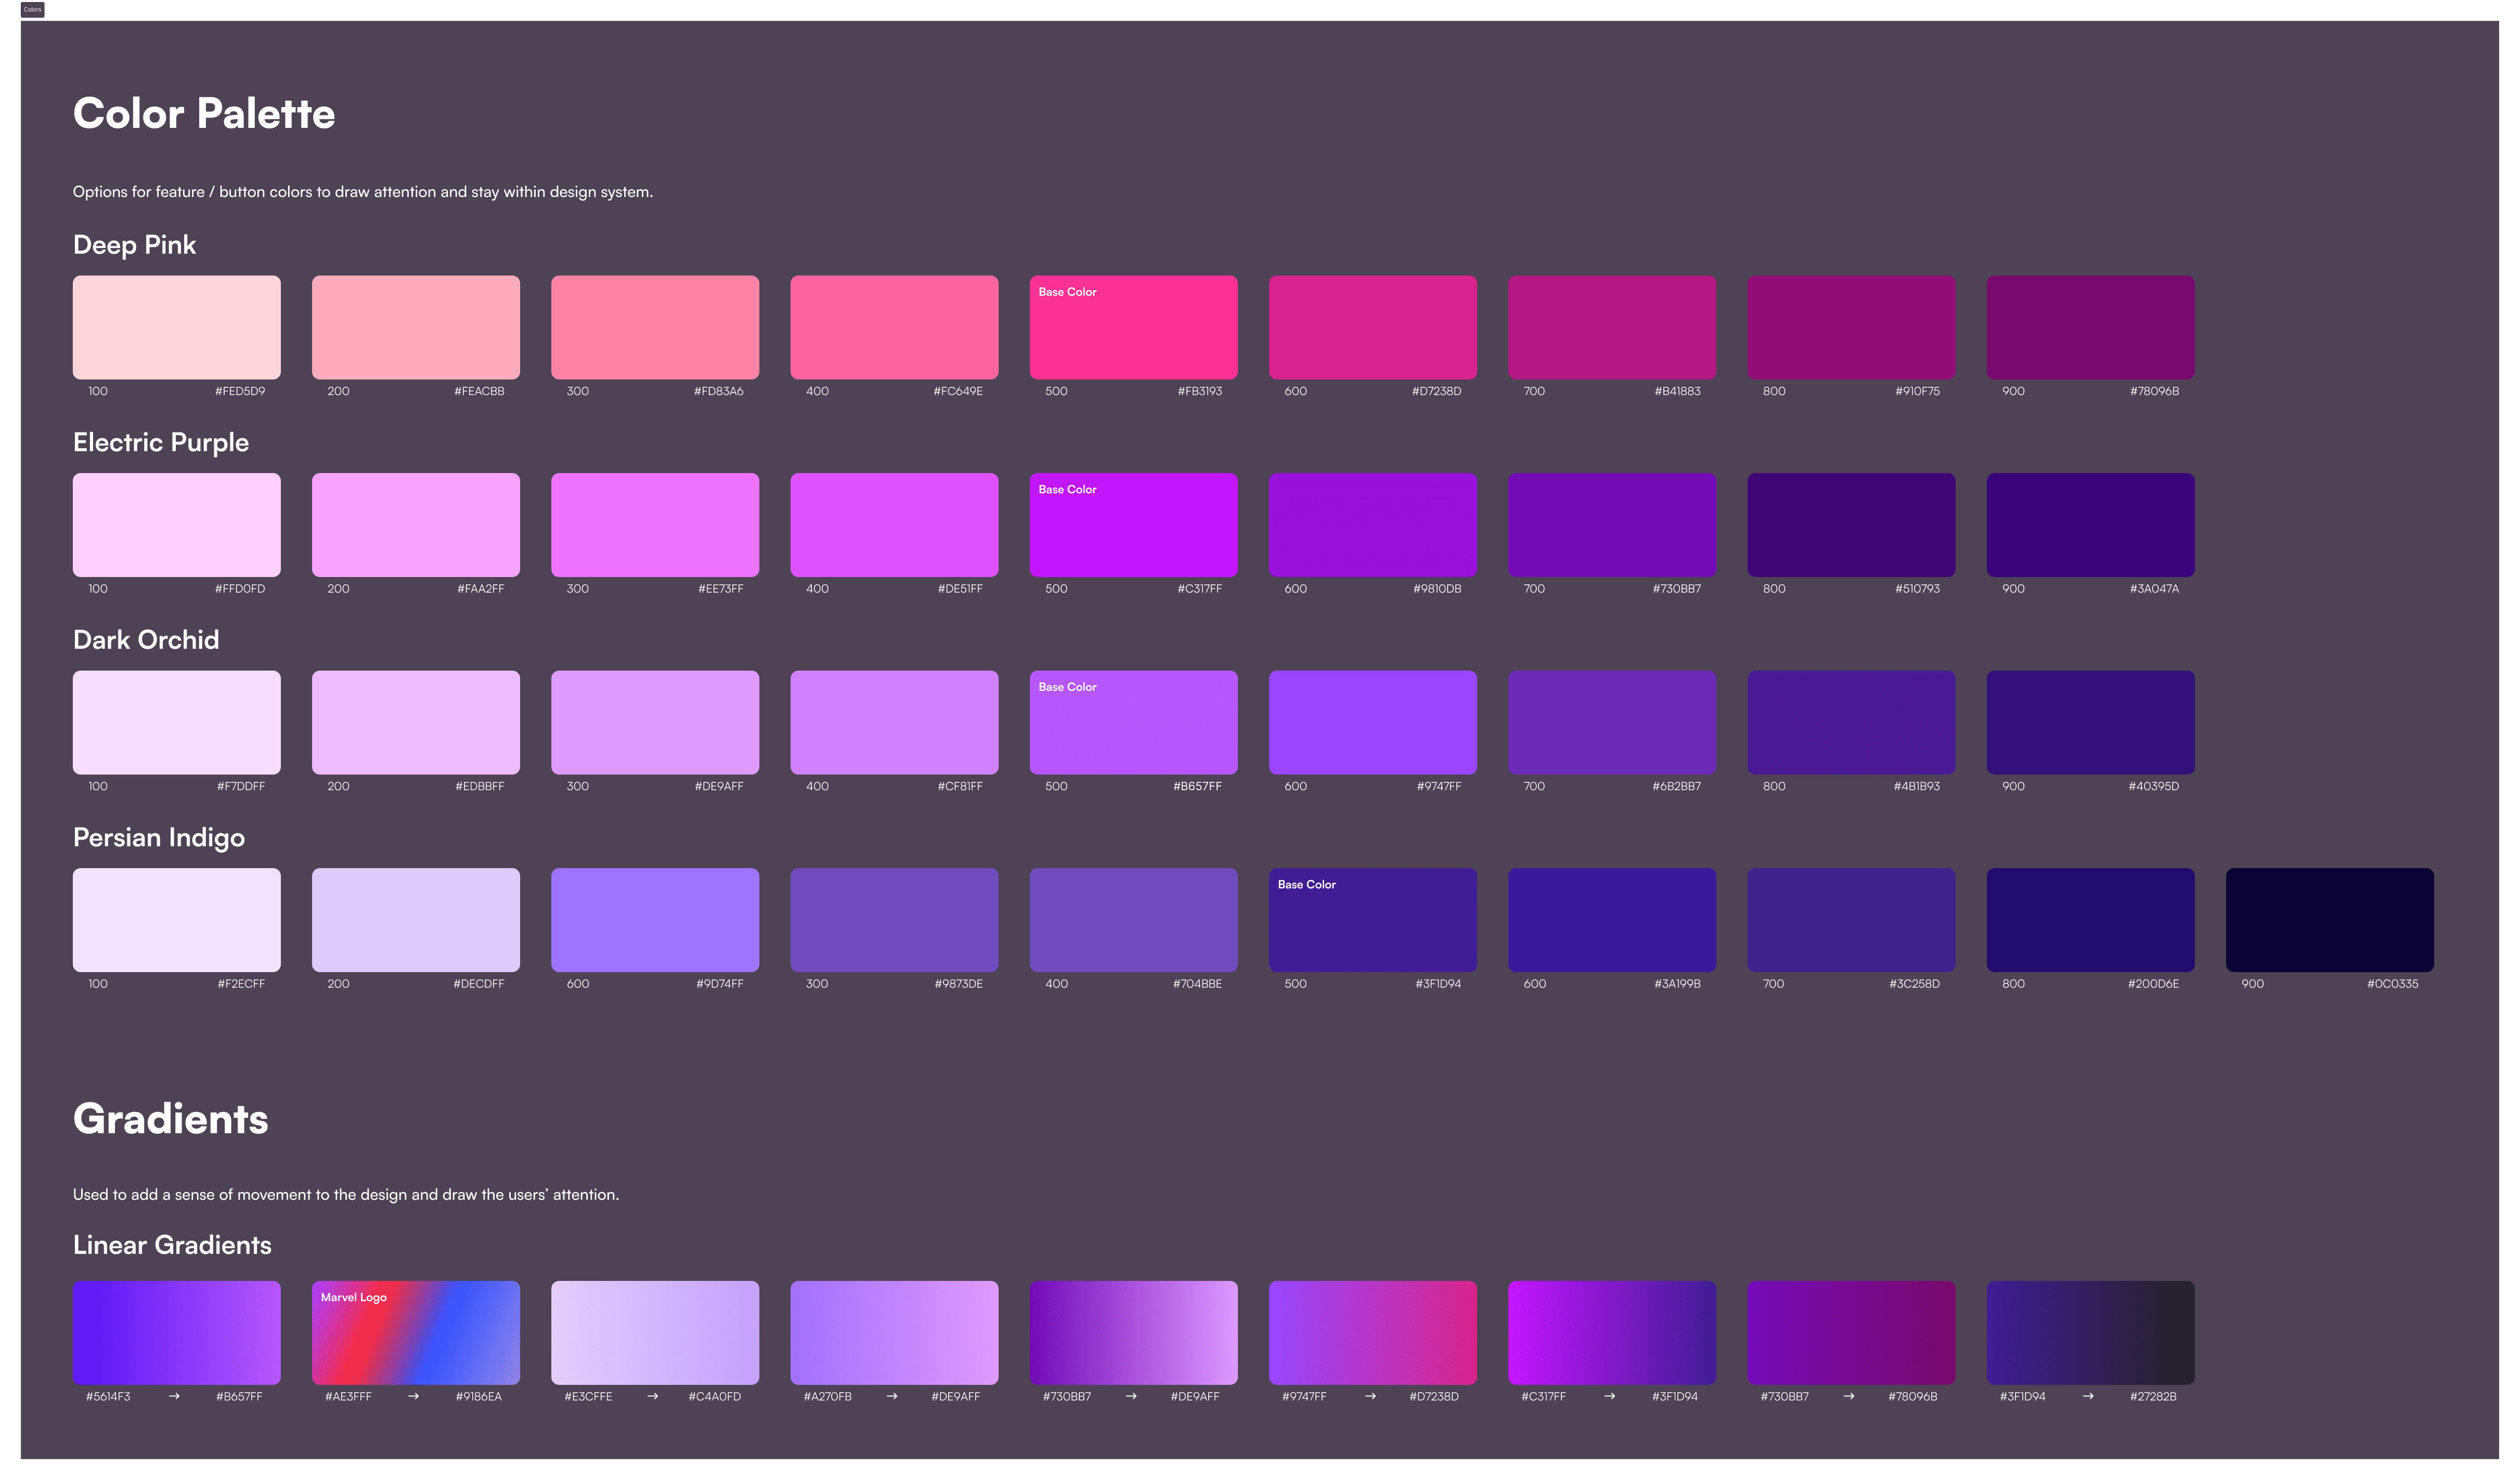Select the #9747FF Dark Orchid 600 swatch
2520x1480 pixels.
1372,722
